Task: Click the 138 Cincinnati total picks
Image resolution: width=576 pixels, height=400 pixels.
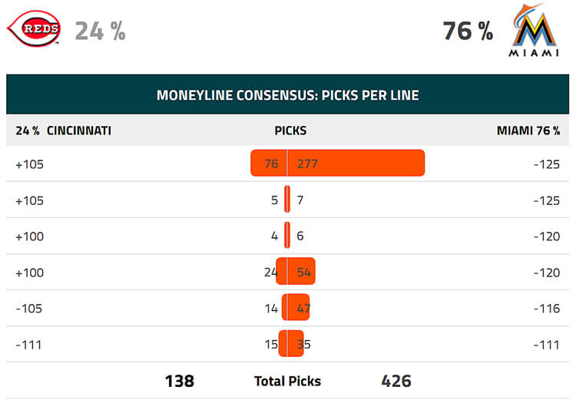Action: point(179,381)
